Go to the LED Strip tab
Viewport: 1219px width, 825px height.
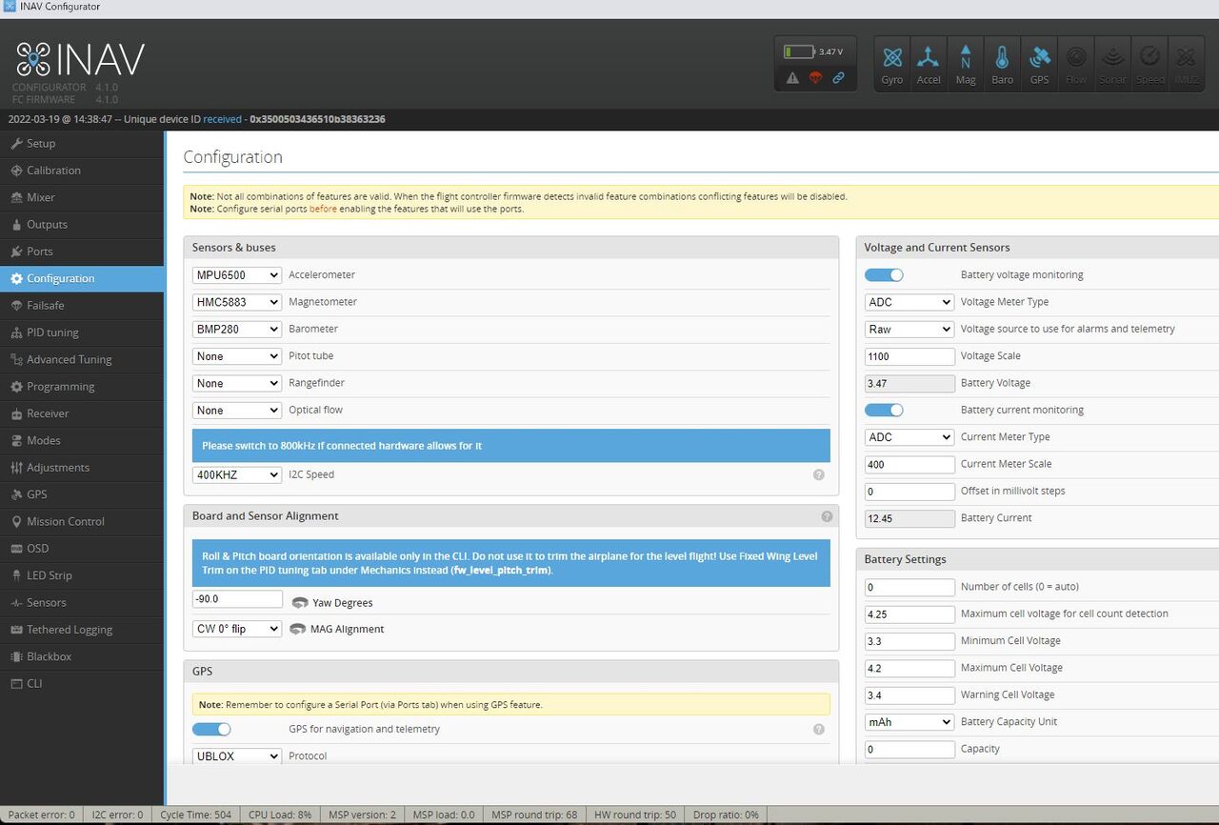tap(82, 575)
